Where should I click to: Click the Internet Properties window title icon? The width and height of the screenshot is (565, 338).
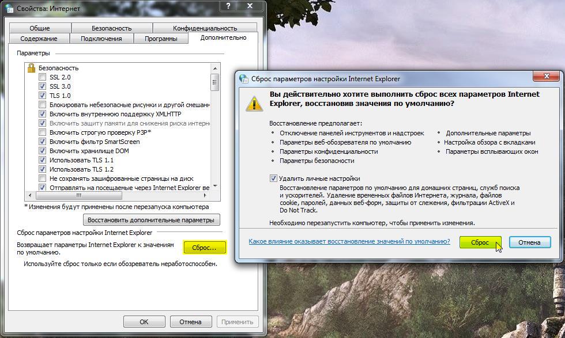[10, 8]
